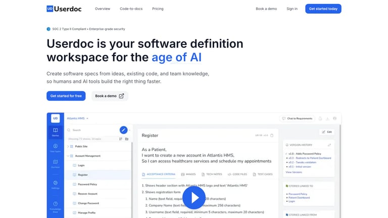Open the Atlantis HMS project dropdown
The image size is (388, 218).
pos(77,119)
